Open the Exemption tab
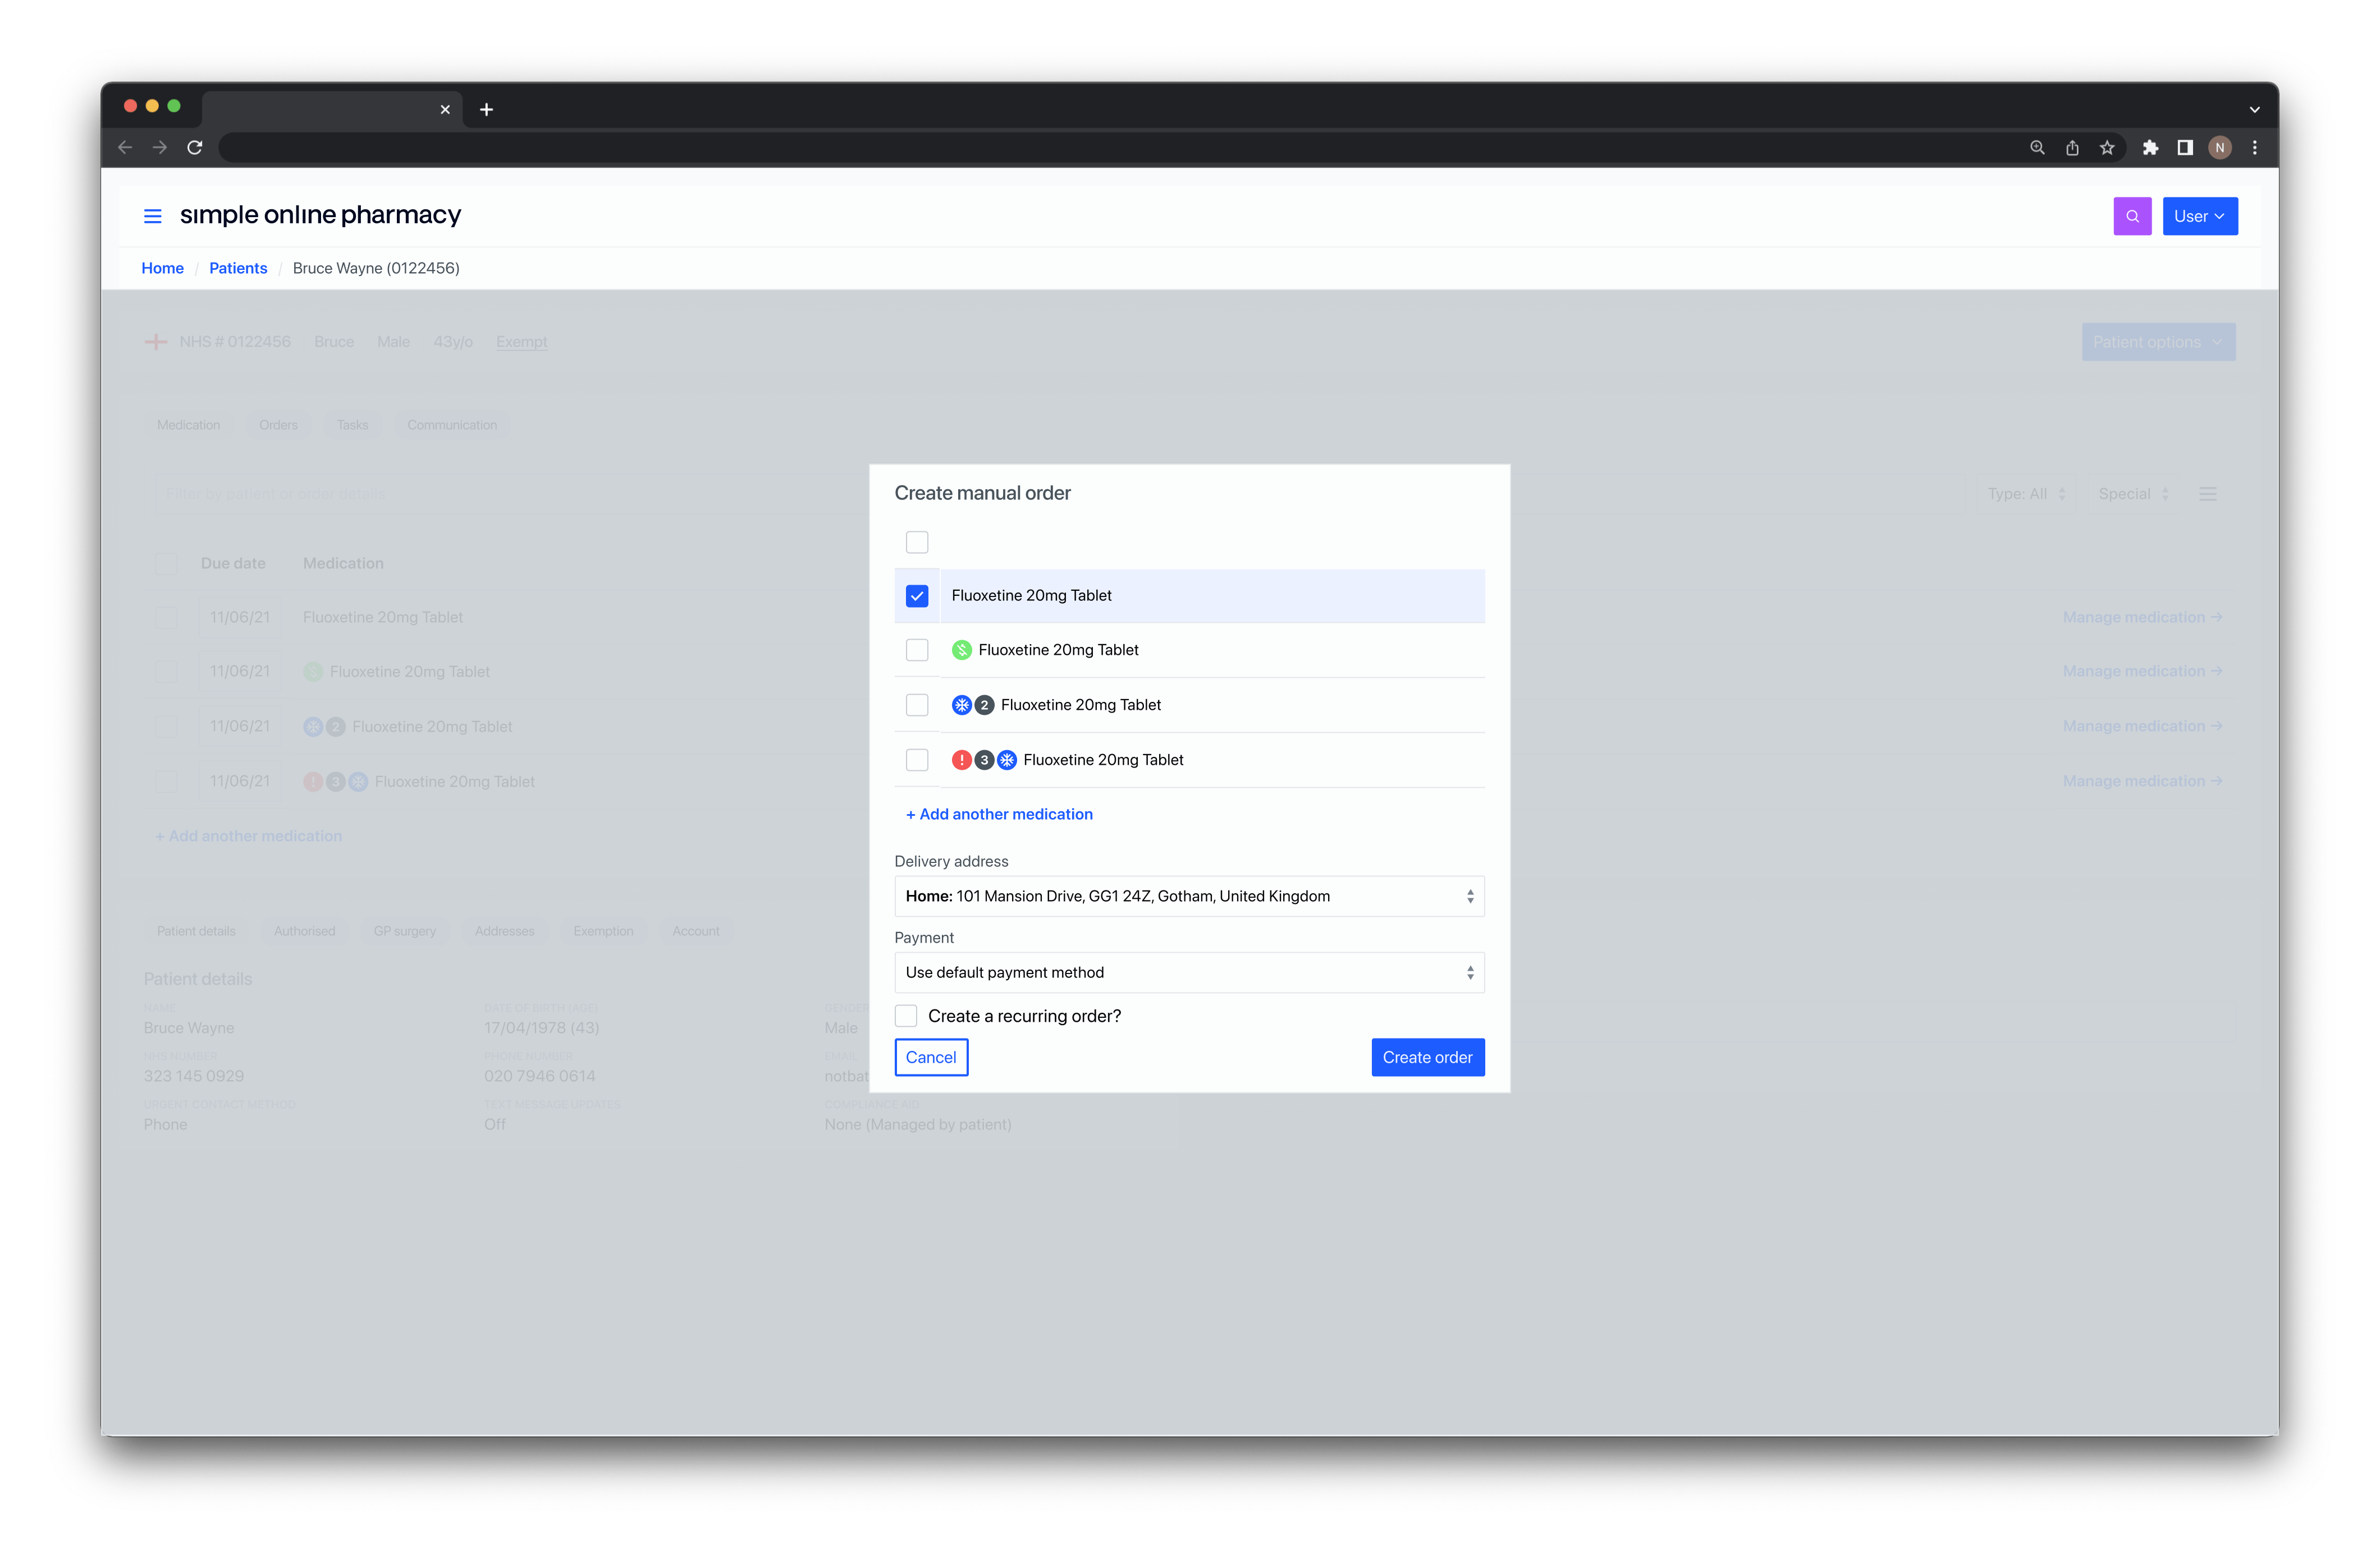 [603, 931]
